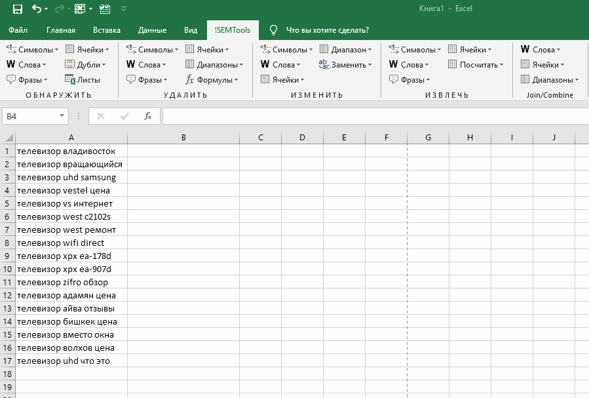Click Символы icon in УДАЛИТЬ group
Image resolution: width=589 pixels, height=398 pixels.
[131, 49]
